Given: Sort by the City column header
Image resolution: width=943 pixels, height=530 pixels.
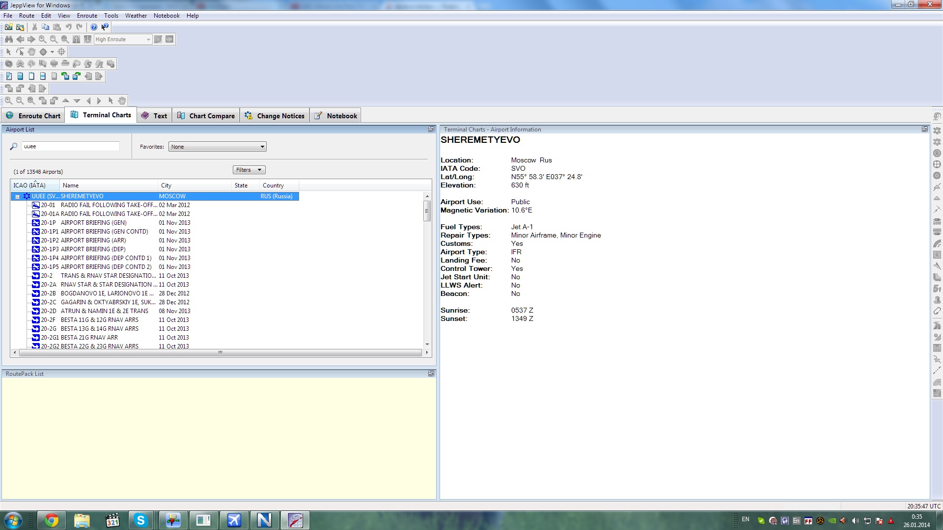Looking at the screenshot, I should click(x=194, y=185).
